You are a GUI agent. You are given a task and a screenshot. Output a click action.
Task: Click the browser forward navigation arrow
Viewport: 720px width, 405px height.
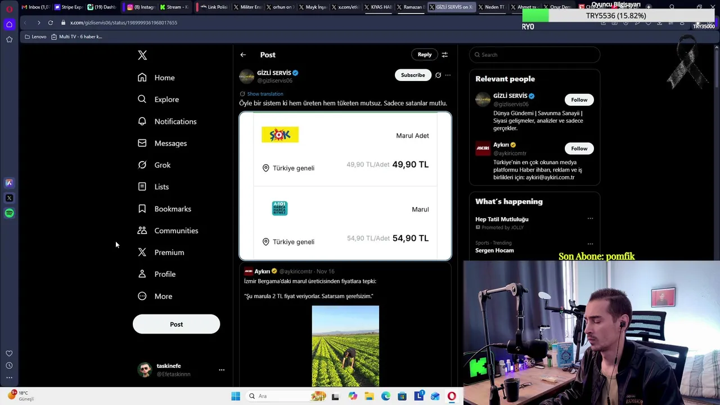(38, 22)
